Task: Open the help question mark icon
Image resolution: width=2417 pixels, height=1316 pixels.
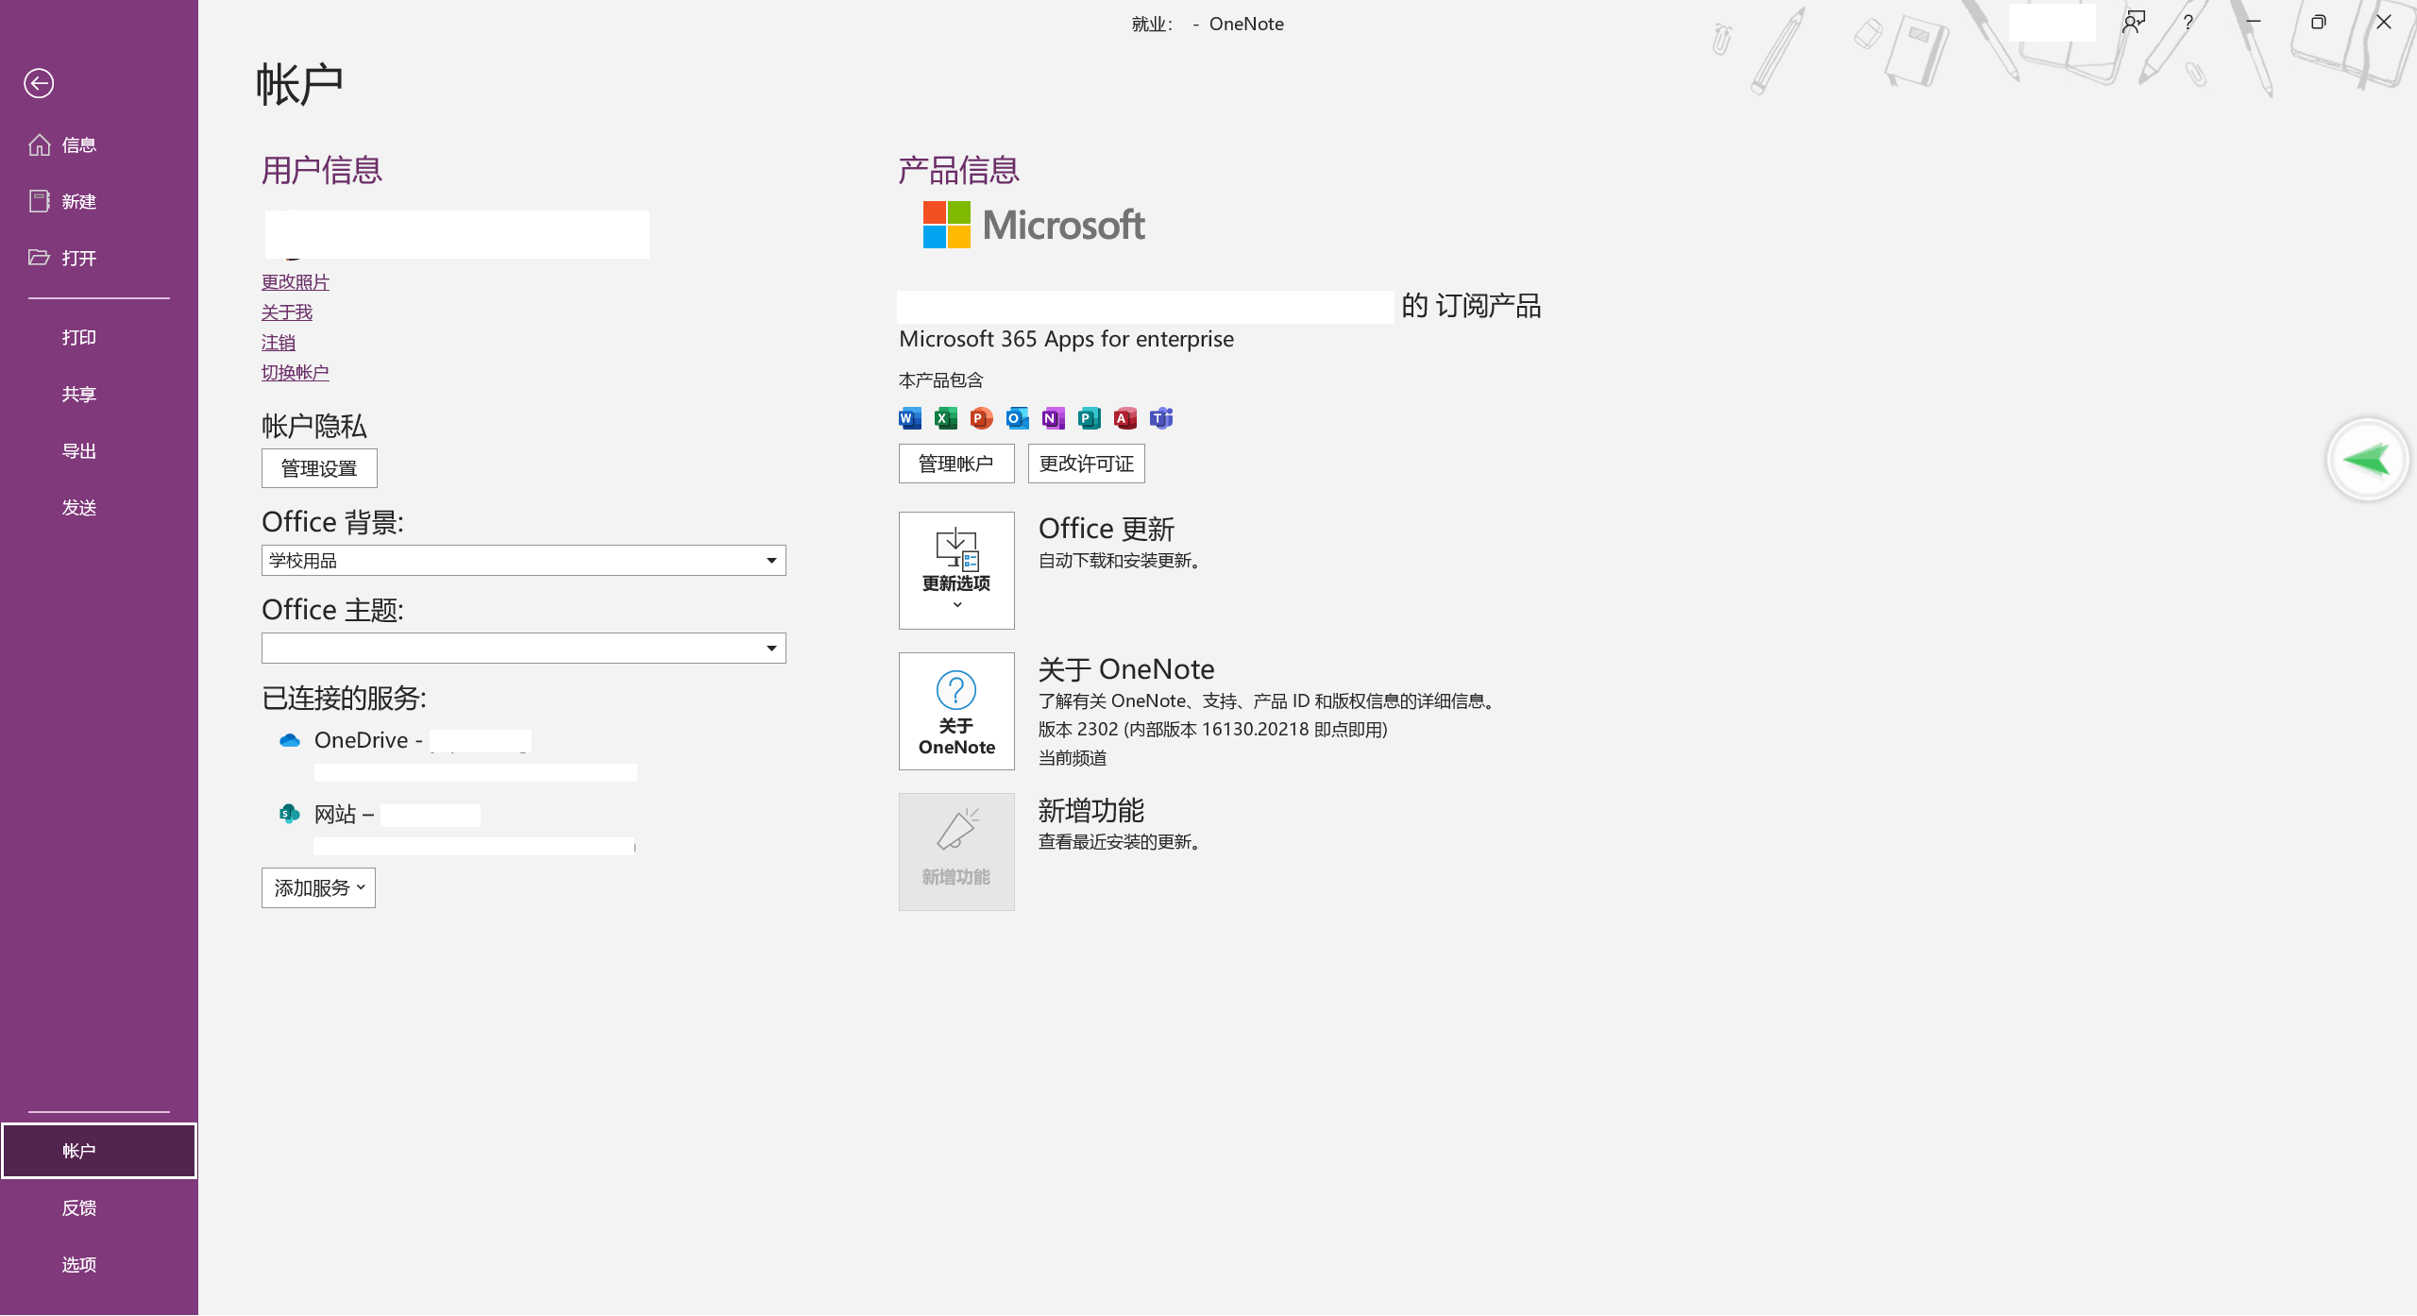Action: pyautogui.click(x=2188, y=23)
